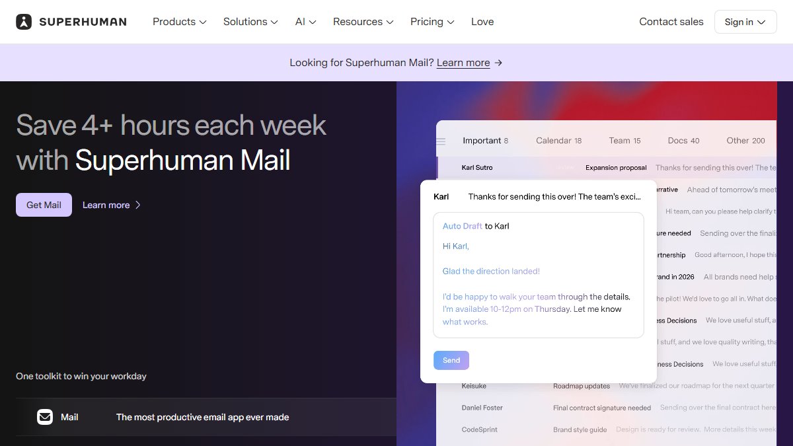The image size is (793, 446).
Task: Click the 'Expansion proposal' subject text
Action: (616, 168)
